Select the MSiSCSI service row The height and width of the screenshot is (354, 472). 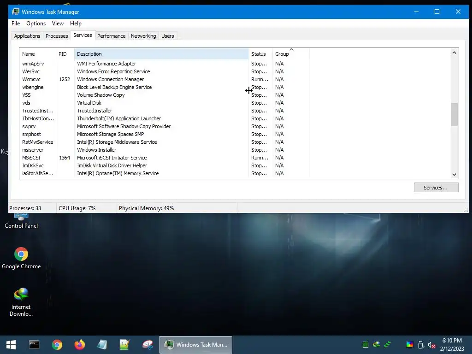tap(165, 158)
